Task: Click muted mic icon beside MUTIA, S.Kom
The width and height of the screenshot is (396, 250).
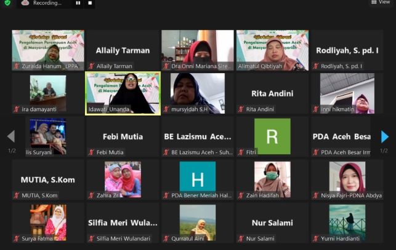Action: click(16, 195)
